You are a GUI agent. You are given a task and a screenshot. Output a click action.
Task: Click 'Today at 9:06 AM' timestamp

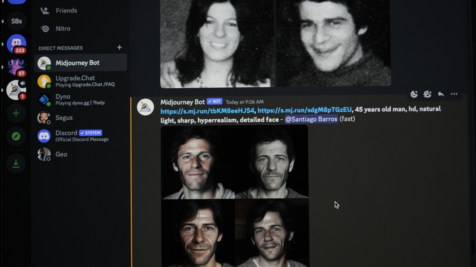pos(245,102)
